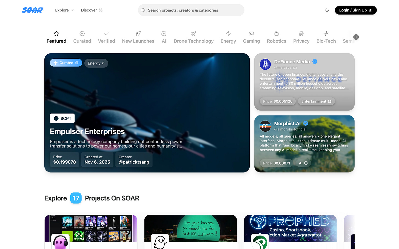
Task: Toggle dark mode with moon icon
Action: tap(327, 10)
